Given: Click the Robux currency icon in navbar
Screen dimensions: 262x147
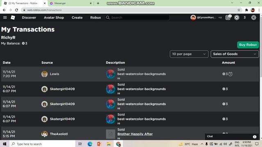Looking at the screenshot, I should [x=237, y=18].
